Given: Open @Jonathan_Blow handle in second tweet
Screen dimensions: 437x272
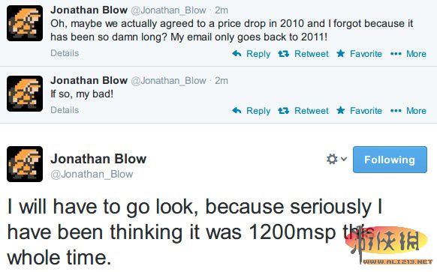Looking at the screenshot, I should [x=168, y=81].
